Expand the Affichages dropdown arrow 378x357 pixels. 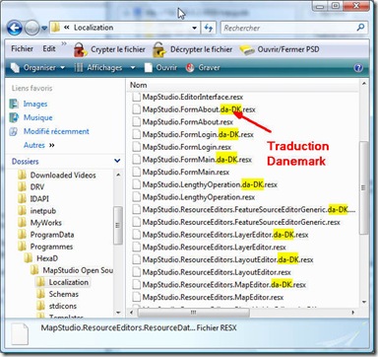133,68
